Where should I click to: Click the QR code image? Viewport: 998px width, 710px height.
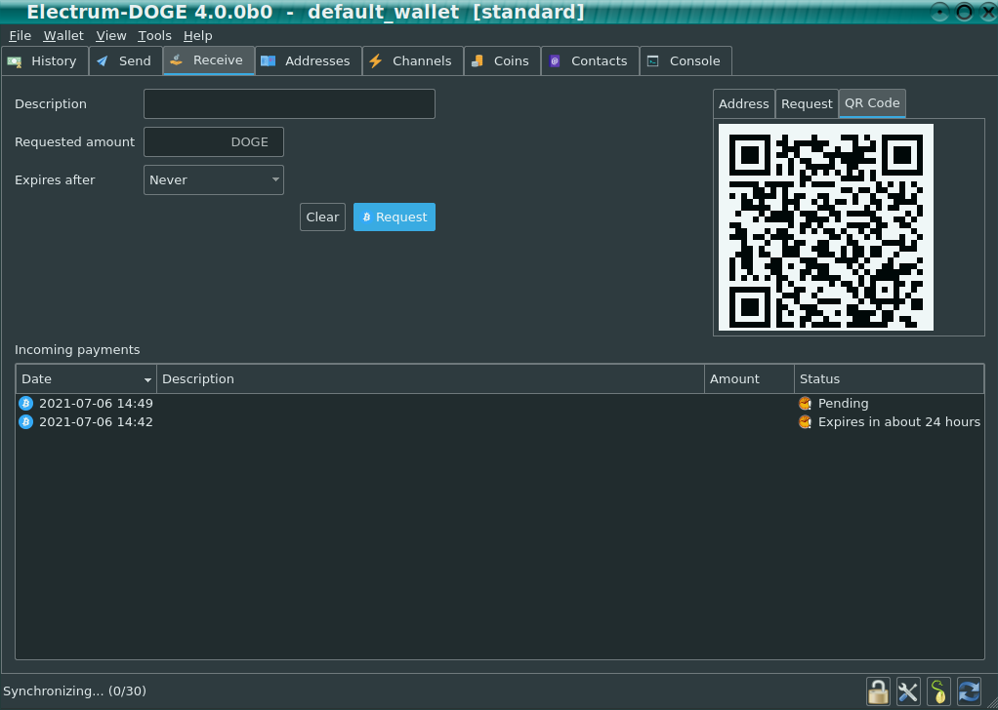point(826,227)
